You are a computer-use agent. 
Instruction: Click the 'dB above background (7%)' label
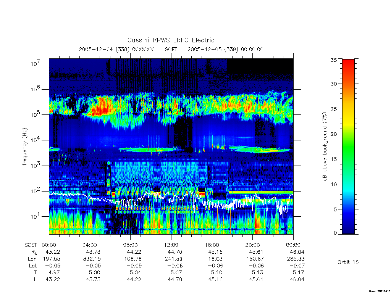click(x=325, y=147)
